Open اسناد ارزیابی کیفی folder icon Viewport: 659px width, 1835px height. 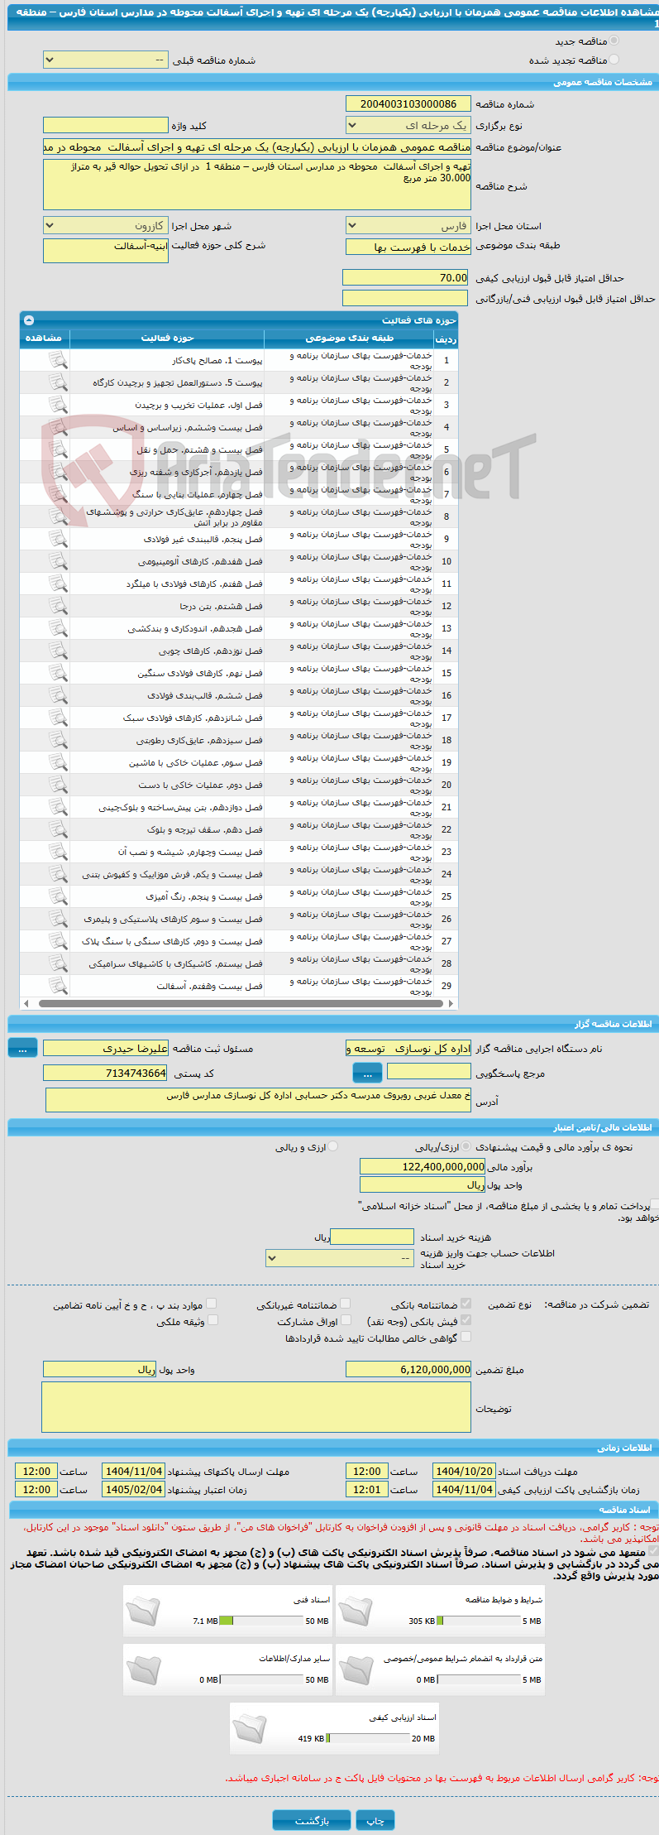coord(250,1727)
